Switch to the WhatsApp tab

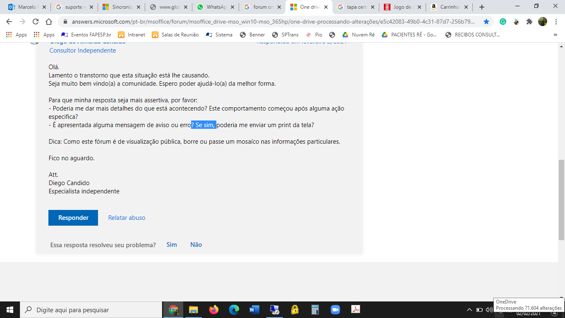pyautogui.click(x=216, y=7)
